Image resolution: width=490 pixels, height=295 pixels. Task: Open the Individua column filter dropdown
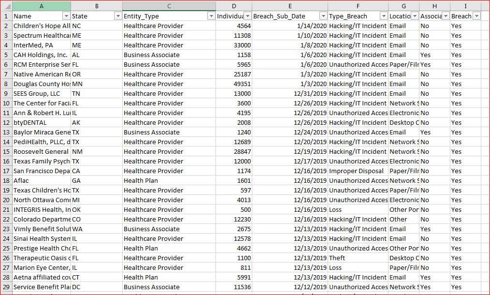coord(247,16)
